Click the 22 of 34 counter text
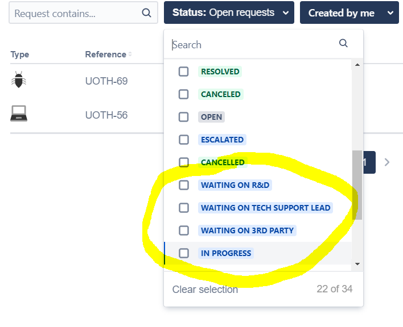The width and height of the screenshot is (403, 327). (334, 289)
